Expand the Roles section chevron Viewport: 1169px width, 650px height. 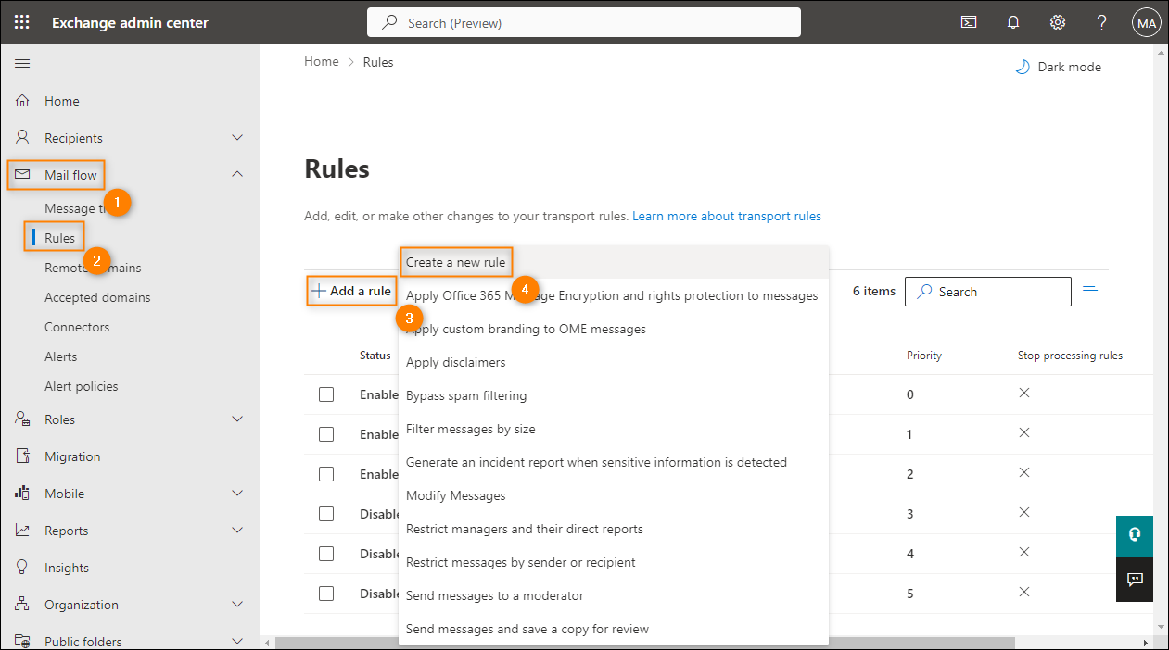237,419
